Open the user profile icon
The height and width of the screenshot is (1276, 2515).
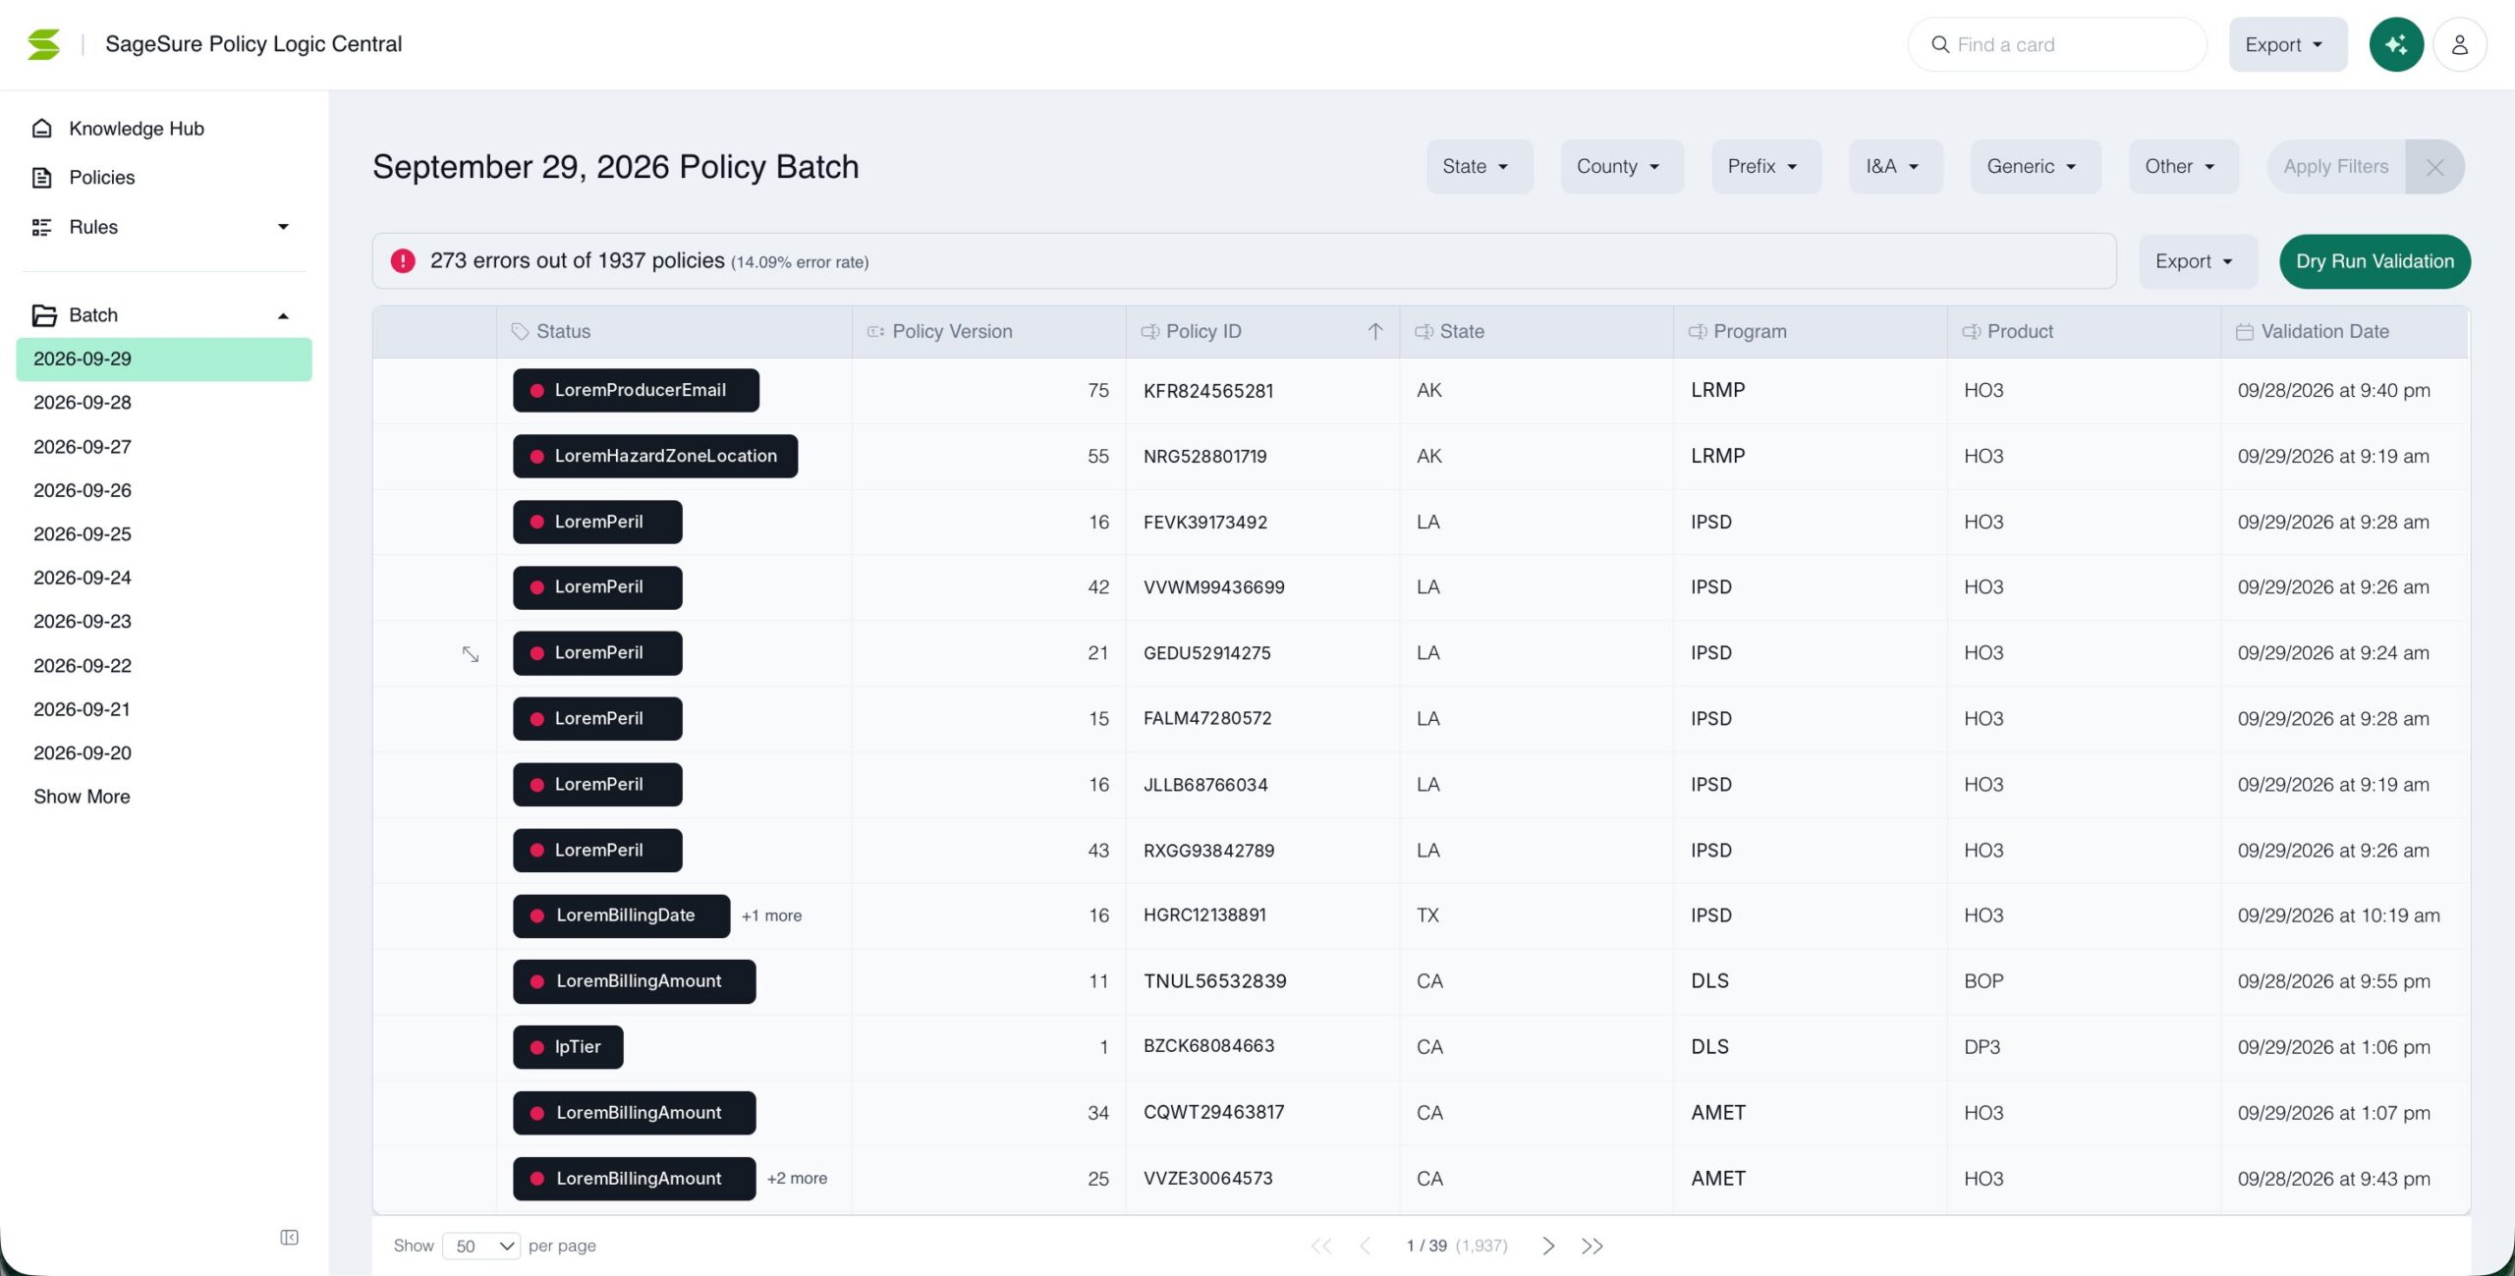(2460, 44)
